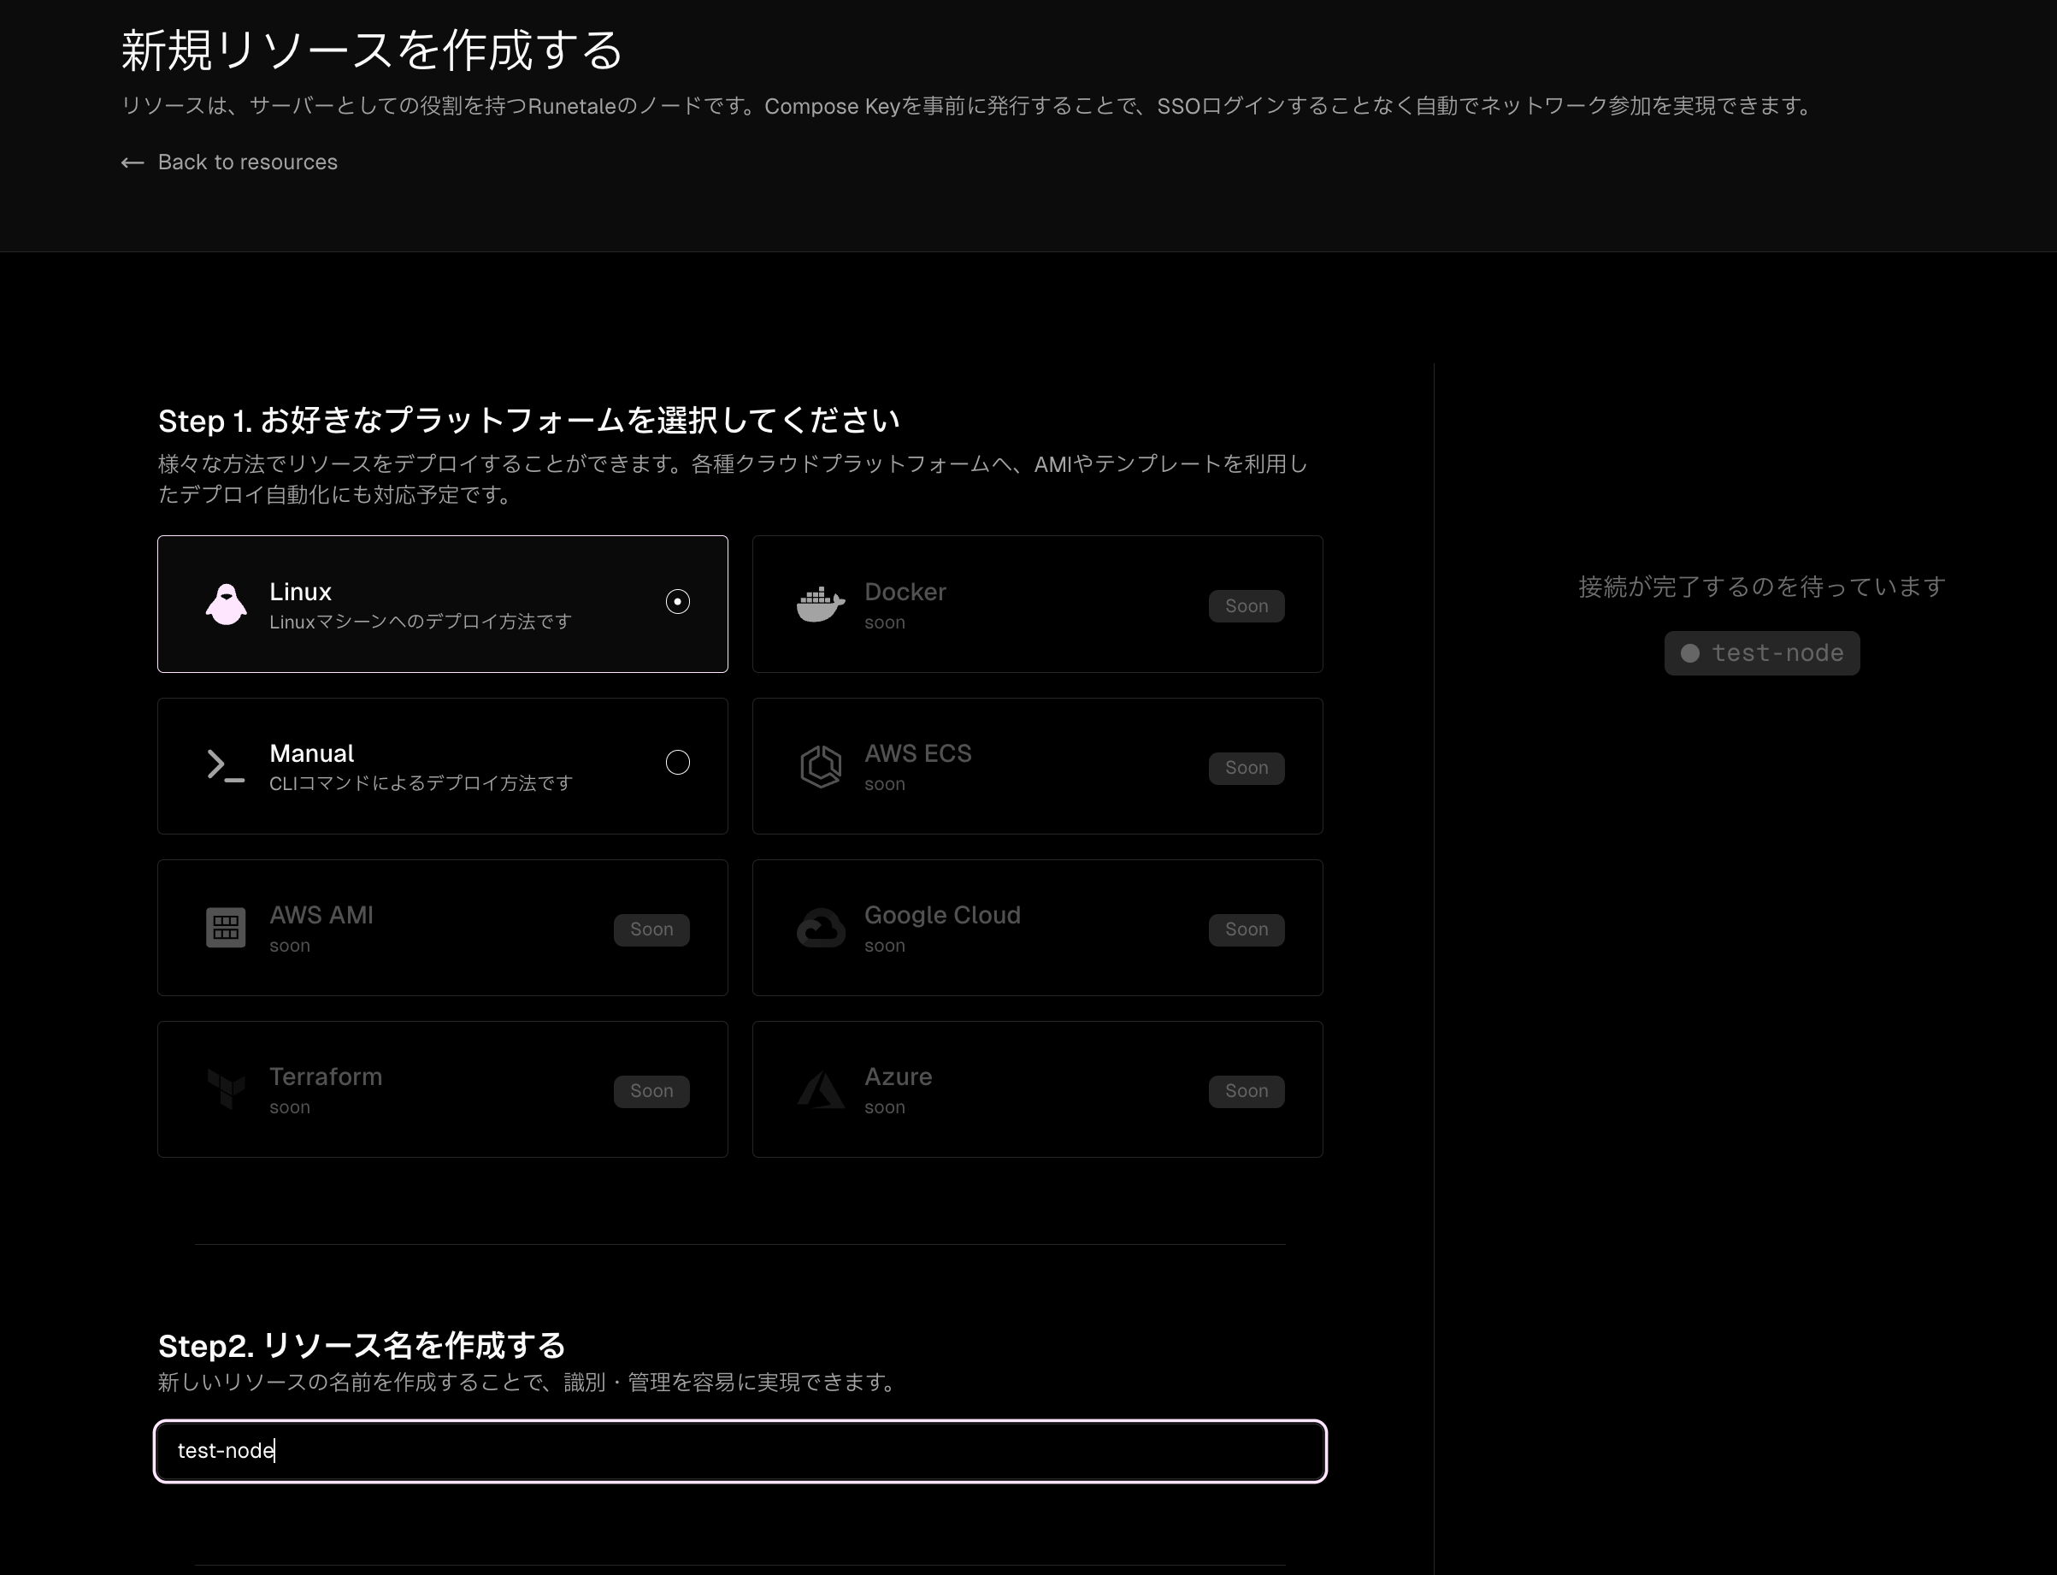Focus the resource name input field

(740, 1451)
